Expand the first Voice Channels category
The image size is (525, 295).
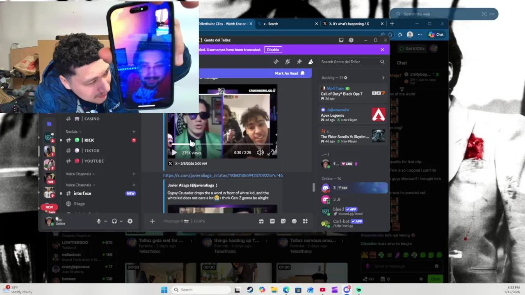(80, 174)
